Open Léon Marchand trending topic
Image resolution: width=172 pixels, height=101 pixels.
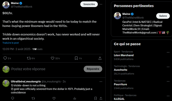click(x=124, y=55)
